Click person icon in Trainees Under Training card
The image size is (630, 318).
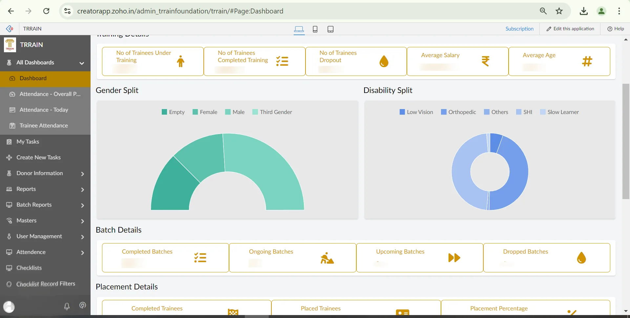click(x=180, y=61)
